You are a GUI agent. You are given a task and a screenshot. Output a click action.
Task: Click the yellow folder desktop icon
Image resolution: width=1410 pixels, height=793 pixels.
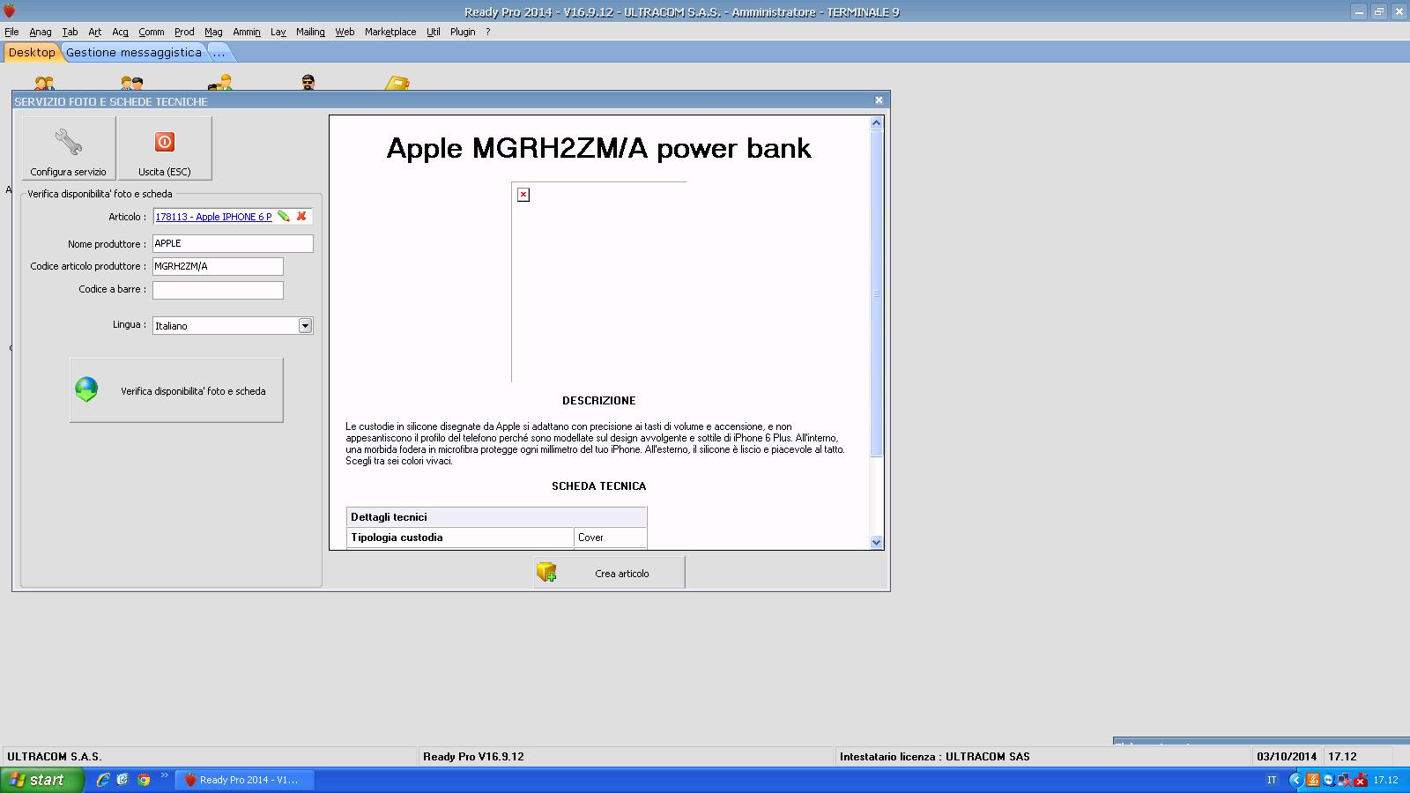(397, 84)
